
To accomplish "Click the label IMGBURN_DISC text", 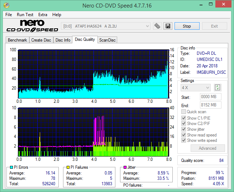I will pos(211,72).
